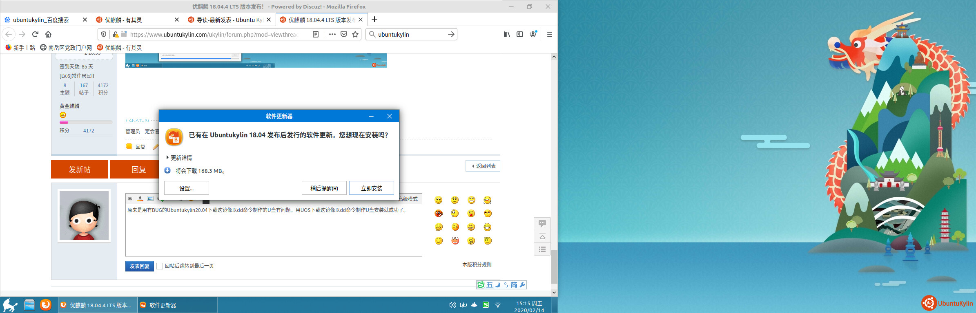Click the 稍后提醒 remind later button
Image resolution: width=976 pixels, height=313 pixels.
coord(324,188)
